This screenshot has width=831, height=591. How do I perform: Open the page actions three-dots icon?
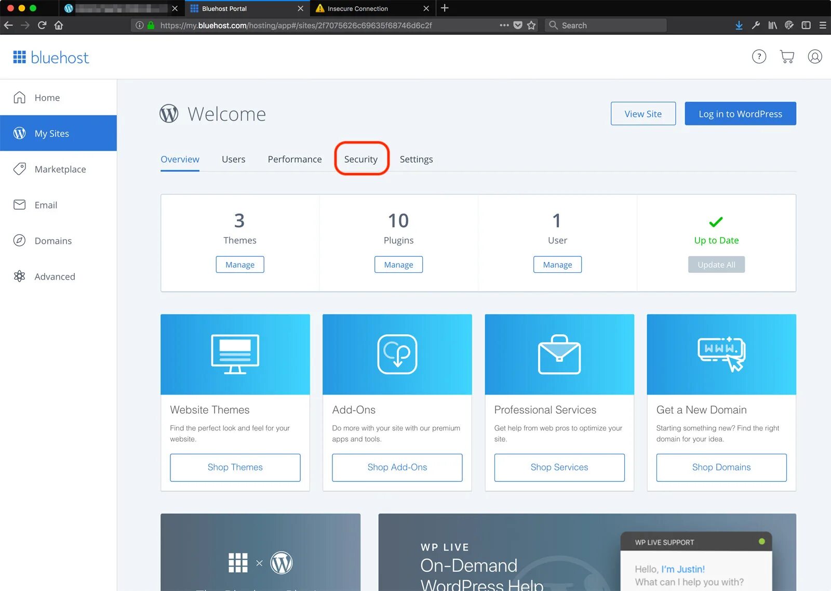[x=504, y=25]
